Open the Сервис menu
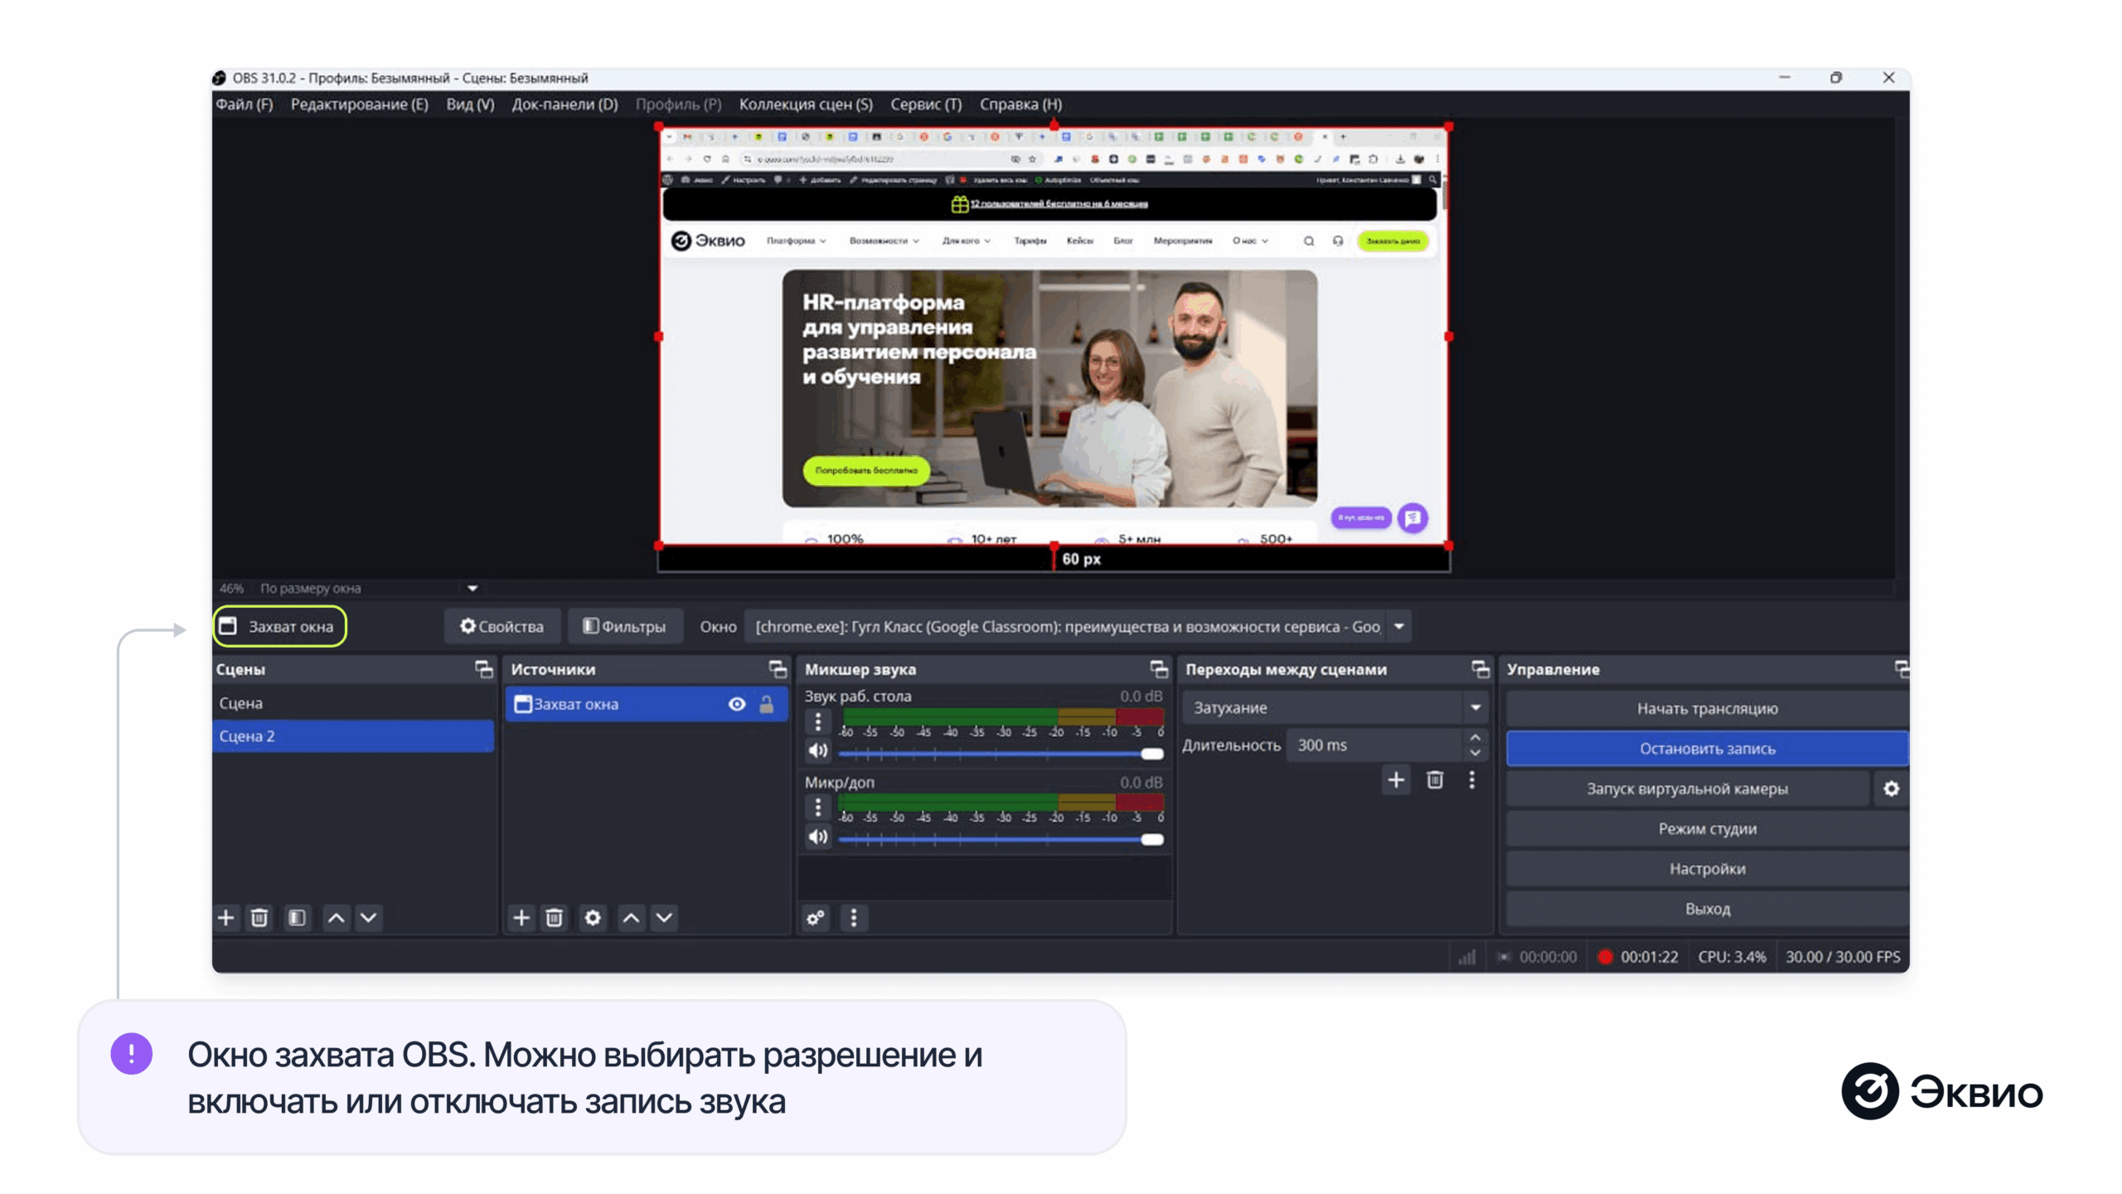This screenshot has height=1194, width=2122. 926,104
